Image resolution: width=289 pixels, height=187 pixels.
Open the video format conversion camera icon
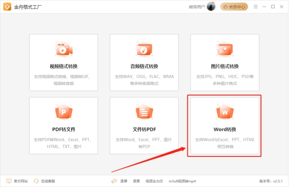click(64, 49)
